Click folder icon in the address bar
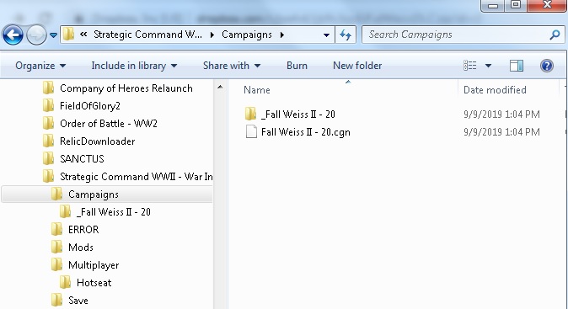 [68, 35]
